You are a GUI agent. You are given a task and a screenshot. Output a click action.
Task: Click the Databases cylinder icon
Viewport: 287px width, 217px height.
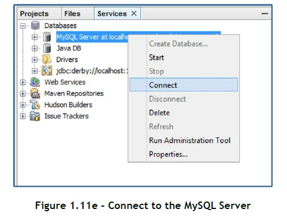[36, 25]
